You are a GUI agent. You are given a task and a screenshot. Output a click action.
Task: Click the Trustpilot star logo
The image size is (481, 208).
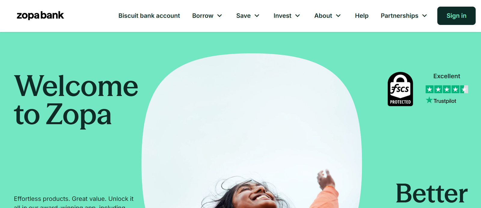pos(429,100)
